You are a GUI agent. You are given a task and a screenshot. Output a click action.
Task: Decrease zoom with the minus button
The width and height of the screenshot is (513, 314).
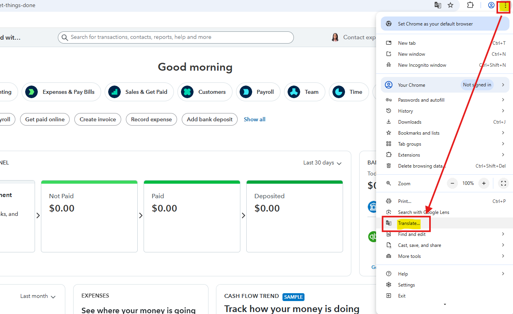point(452,183)
